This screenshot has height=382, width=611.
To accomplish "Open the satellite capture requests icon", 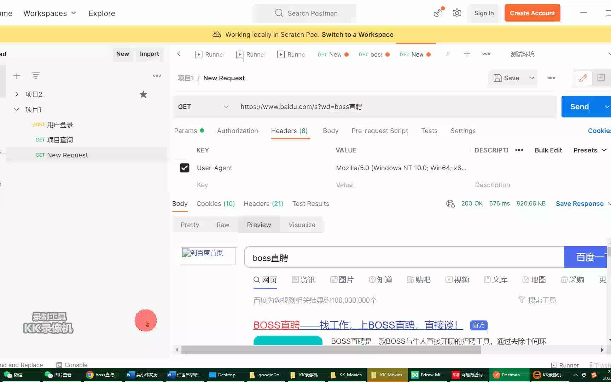I will point(438,13).
